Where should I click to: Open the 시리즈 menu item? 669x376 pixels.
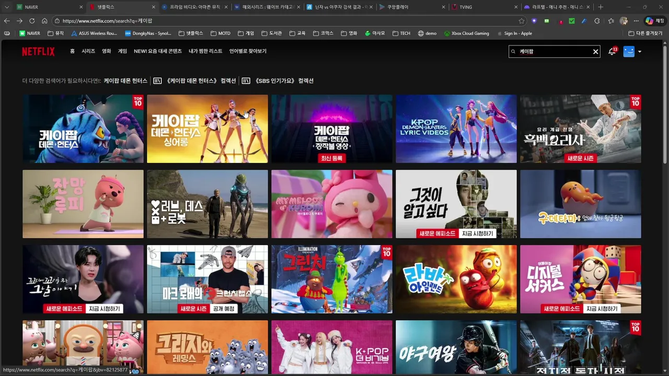click(x=88, y=51)
